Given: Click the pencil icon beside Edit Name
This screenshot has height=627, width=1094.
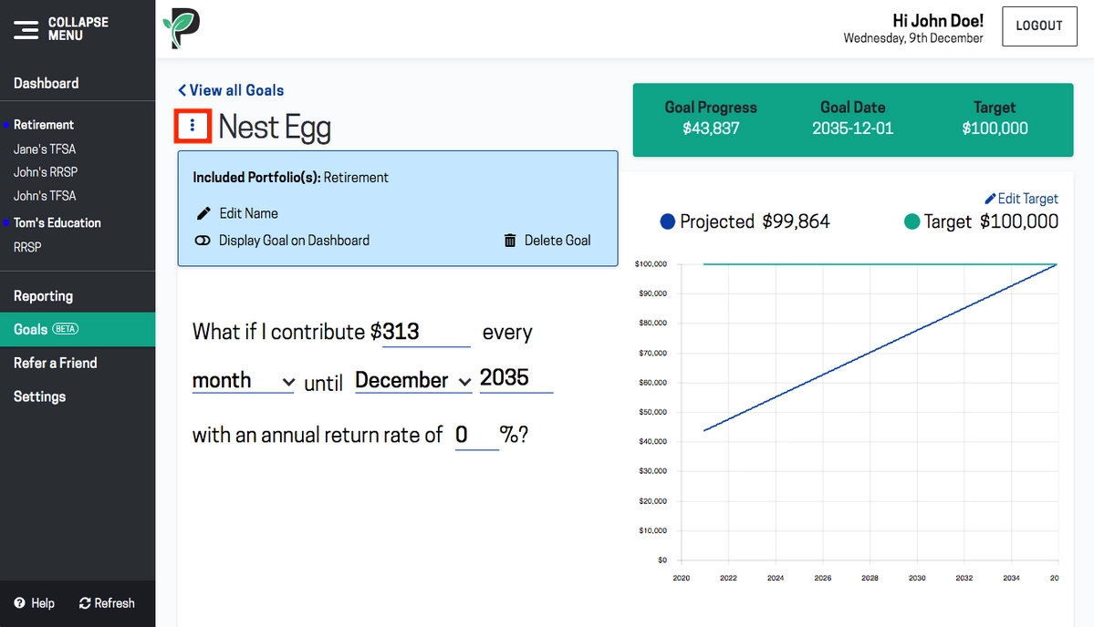Looking at the screenshot, I should coord(203,213).
